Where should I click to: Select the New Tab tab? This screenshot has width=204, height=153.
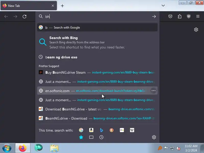click(29, 6)
